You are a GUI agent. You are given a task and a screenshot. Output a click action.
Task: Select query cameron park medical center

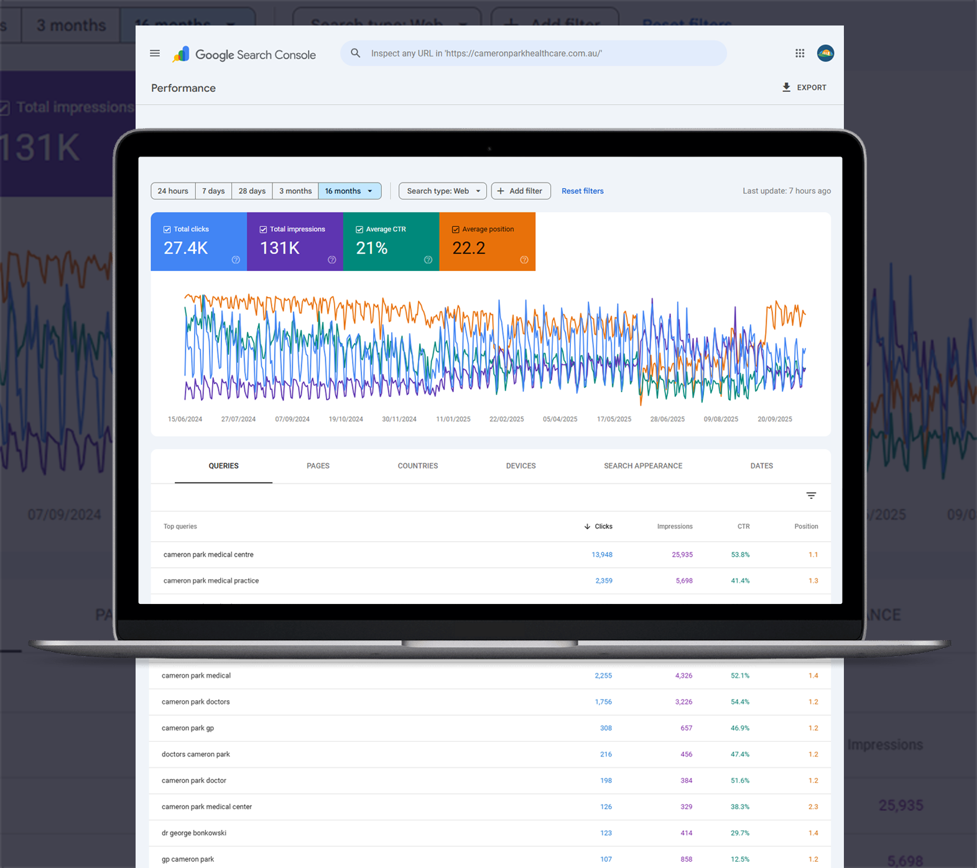206,806
